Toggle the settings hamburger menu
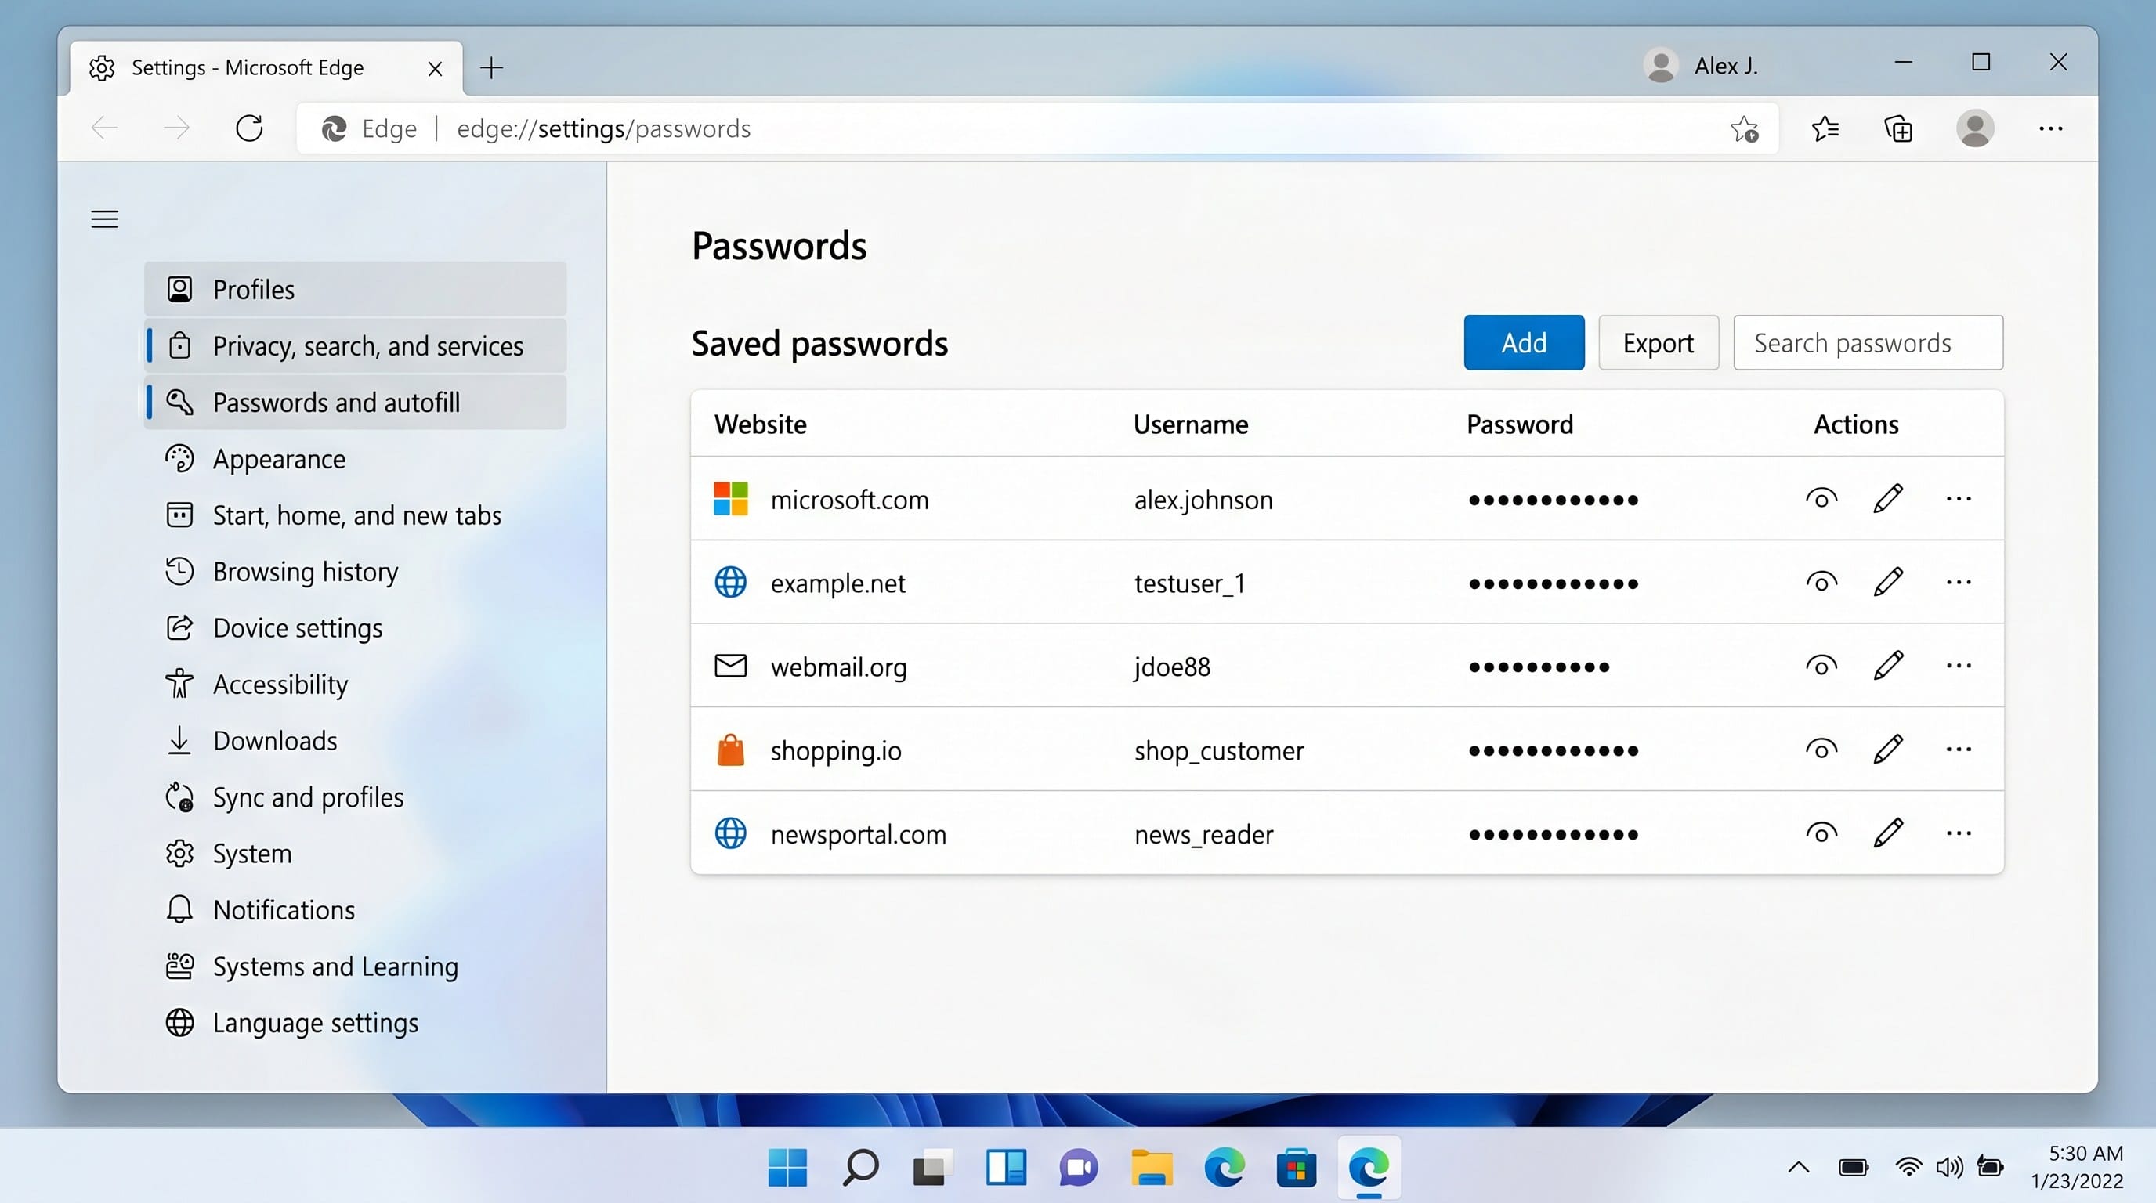 105,219
